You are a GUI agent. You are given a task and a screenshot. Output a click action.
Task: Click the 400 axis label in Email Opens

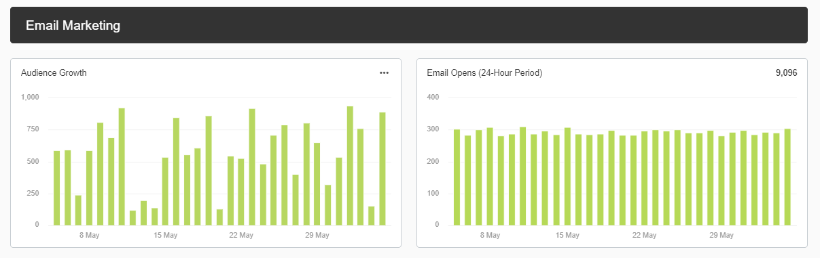pos(433,98)
